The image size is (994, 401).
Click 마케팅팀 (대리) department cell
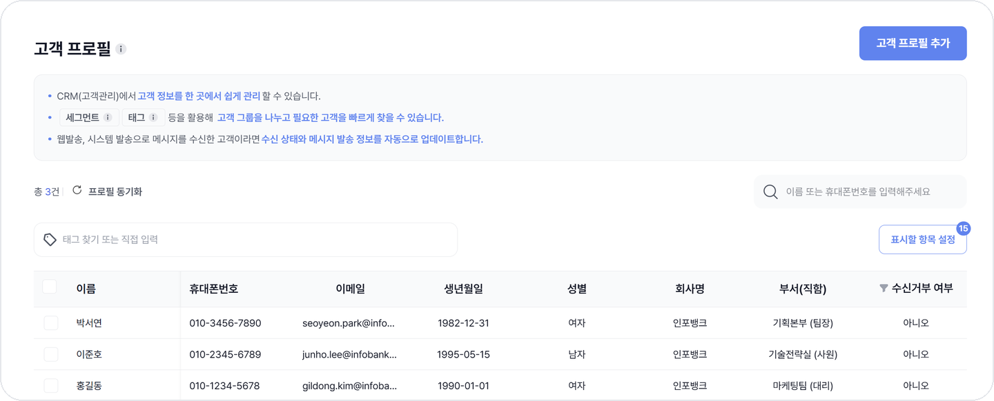click(803, 386)
